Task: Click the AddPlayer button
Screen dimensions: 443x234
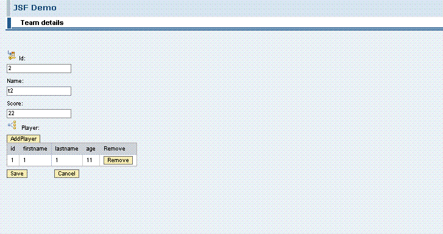Action: coord(23,139)
